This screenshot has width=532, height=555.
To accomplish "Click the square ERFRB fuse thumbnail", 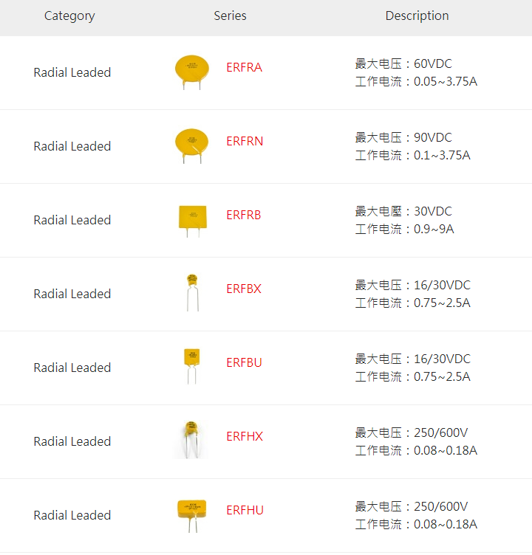I will click(192, 221).
